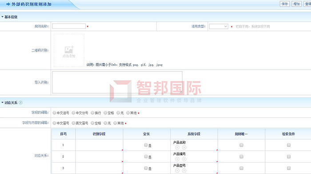Screen dimensions: 311x174
Task: Select 中文逗号 for 字段的间隔
Action: 54,113
